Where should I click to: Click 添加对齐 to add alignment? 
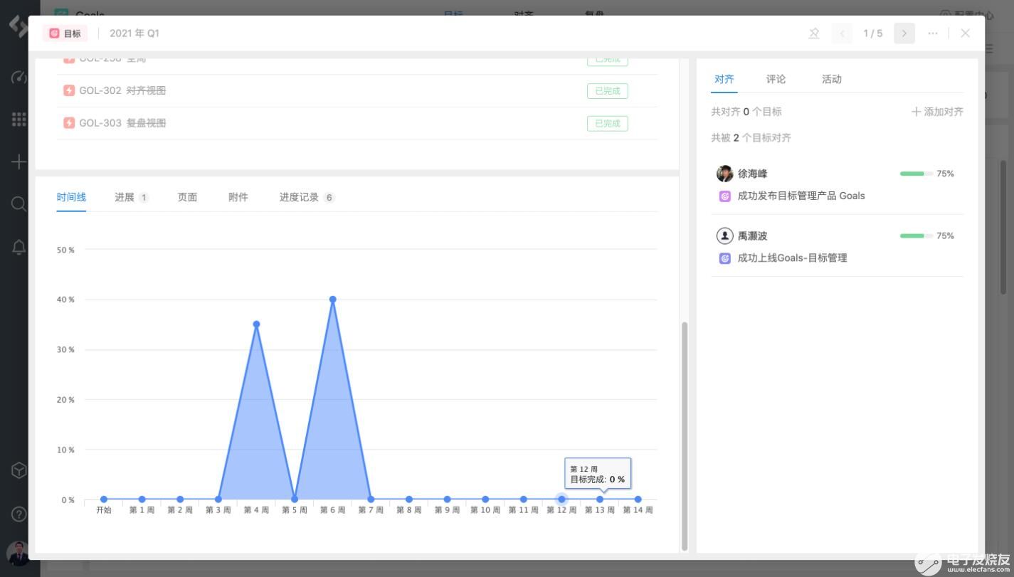[x=937, y=112]
